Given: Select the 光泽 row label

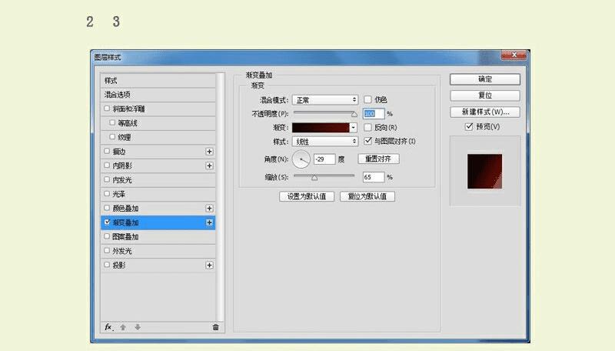Looking at the screenshot, I should click(119, 194).
